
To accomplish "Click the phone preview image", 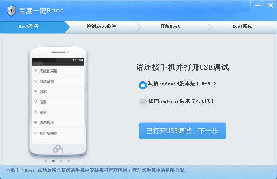I will (x=58, y=101).
